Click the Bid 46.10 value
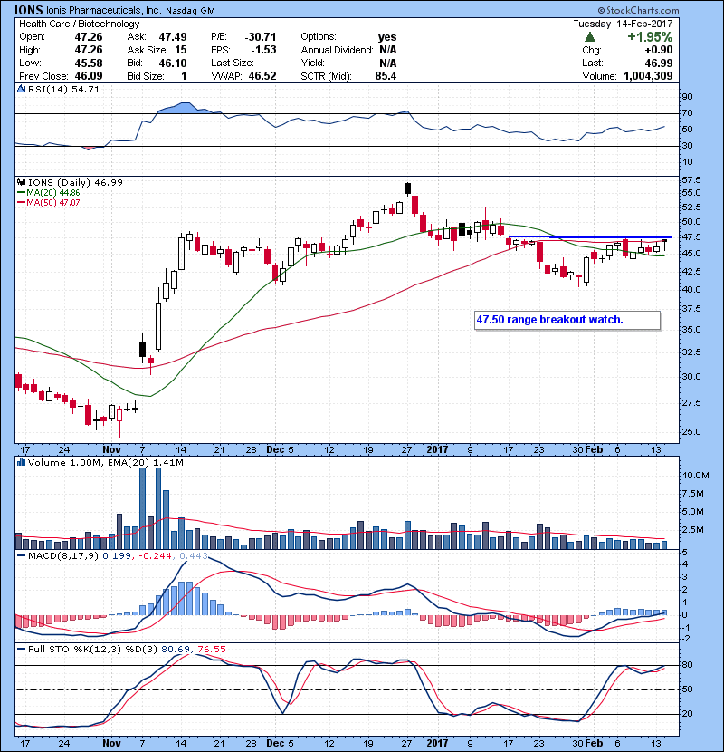The height and width of the screenshot is (752, 724). 173,63
